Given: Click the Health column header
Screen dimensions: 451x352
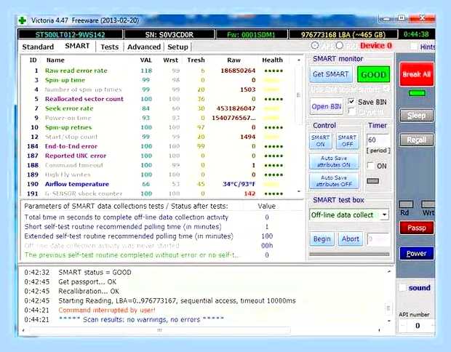Looking at the screenshot, I should click(272, 60).
